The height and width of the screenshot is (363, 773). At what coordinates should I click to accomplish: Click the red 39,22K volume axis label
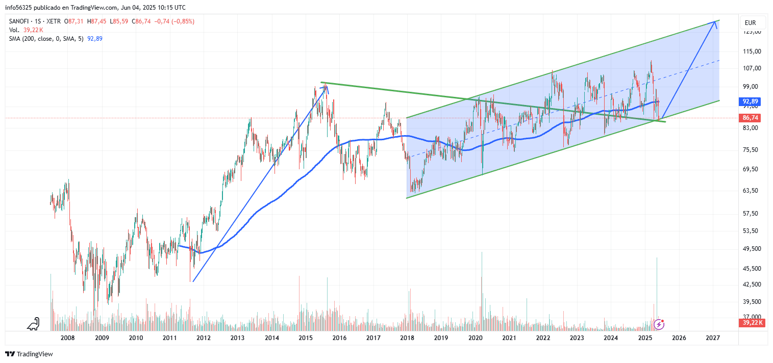pos(753,322)
